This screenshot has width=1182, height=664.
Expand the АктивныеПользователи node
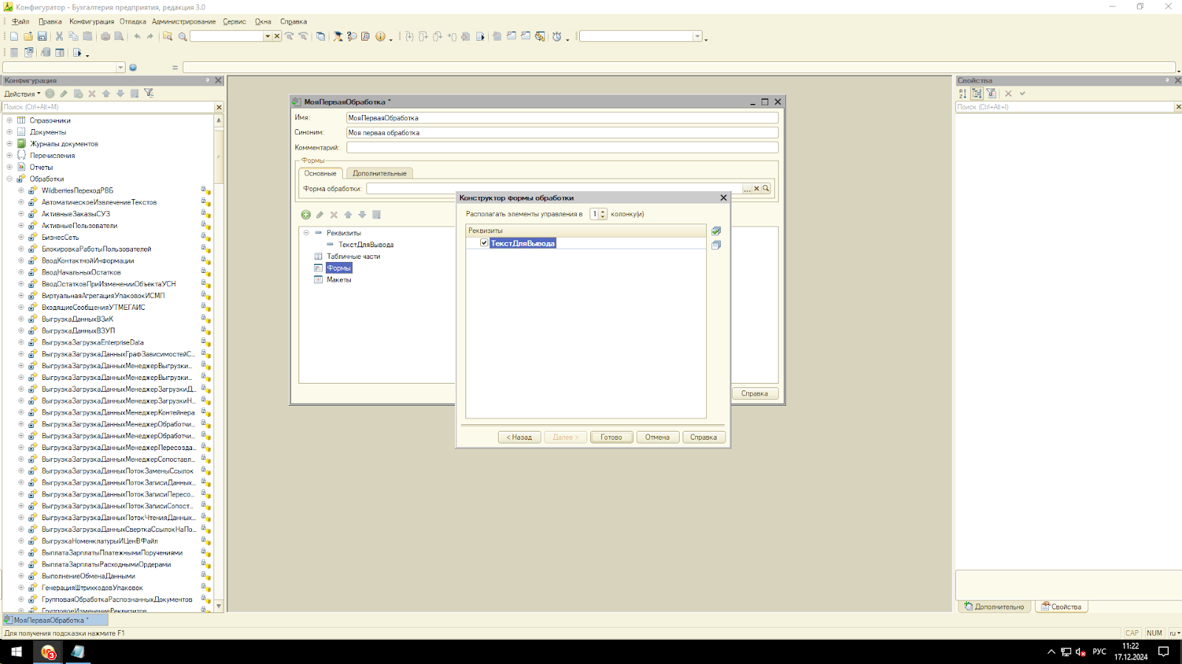(x=21, y=226)
